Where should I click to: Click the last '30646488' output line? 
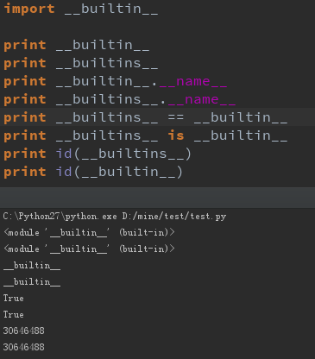[x=24, y=347]
